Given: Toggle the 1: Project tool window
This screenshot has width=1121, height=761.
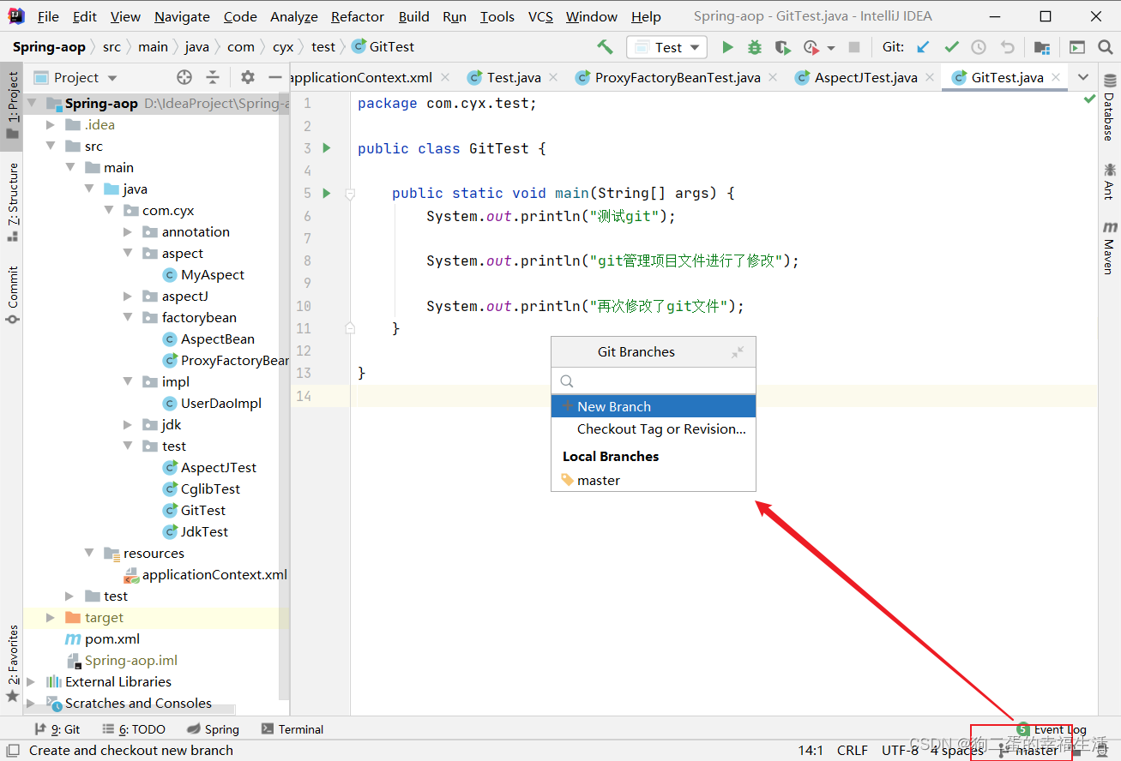Looking at the screenshot, I should 12,106.
